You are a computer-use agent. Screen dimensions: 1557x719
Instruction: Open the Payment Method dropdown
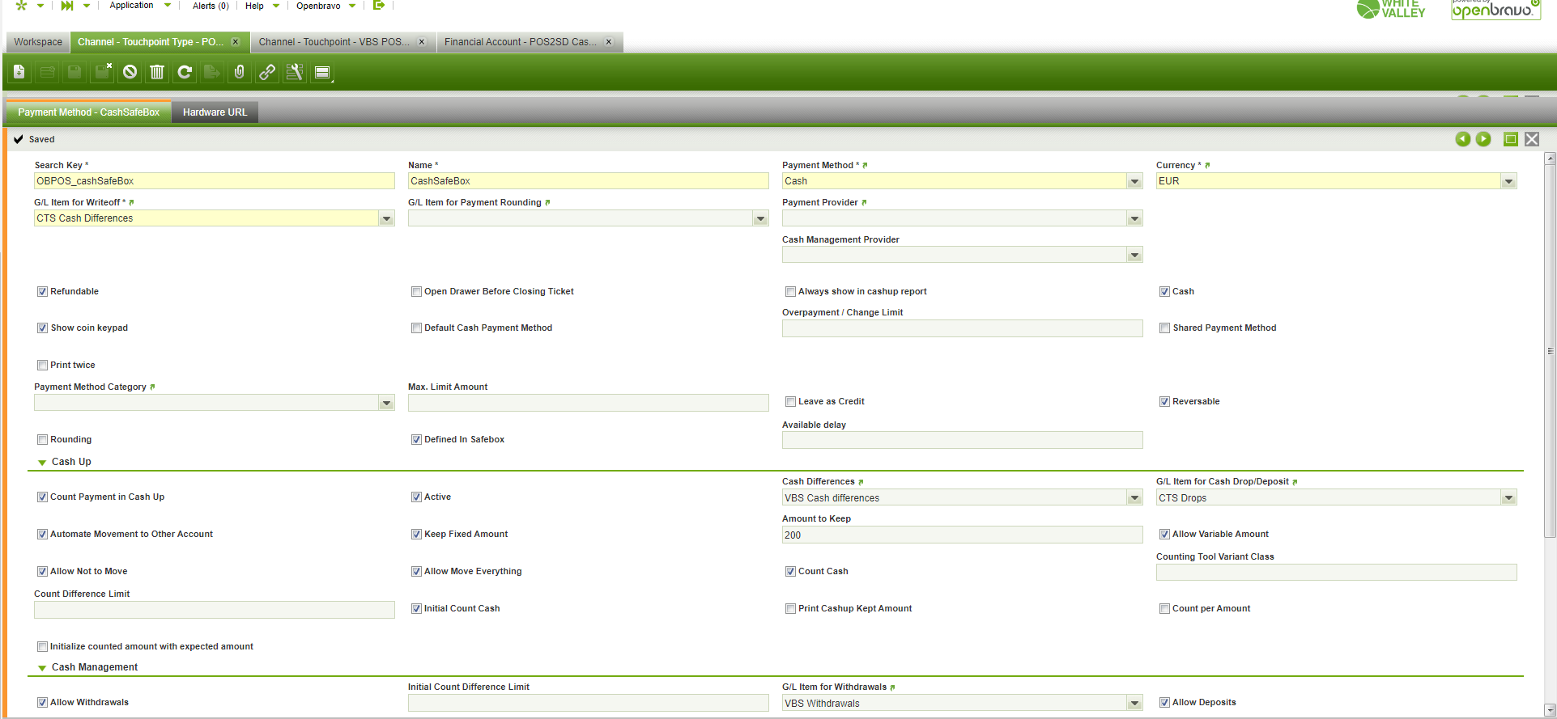[x=1134, y=181]
